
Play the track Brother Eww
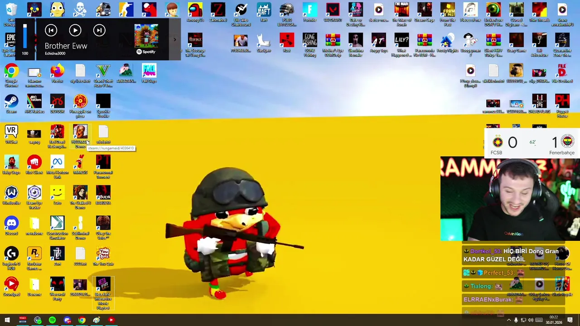[75, 30]
